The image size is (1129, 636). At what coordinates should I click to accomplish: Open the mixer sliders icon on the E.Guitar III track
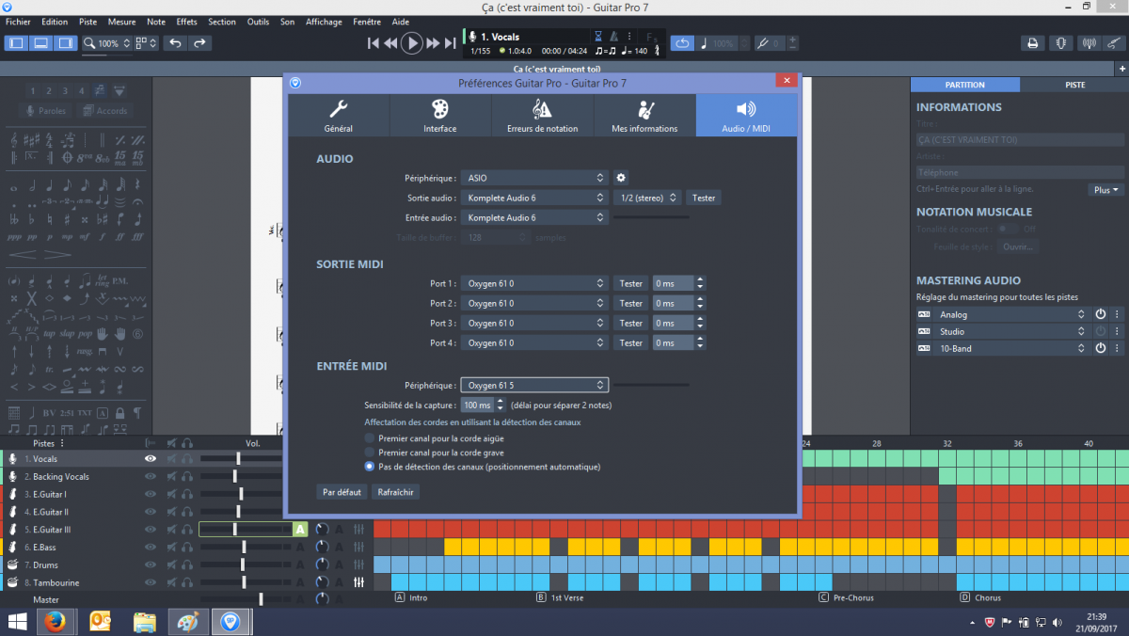358,530
